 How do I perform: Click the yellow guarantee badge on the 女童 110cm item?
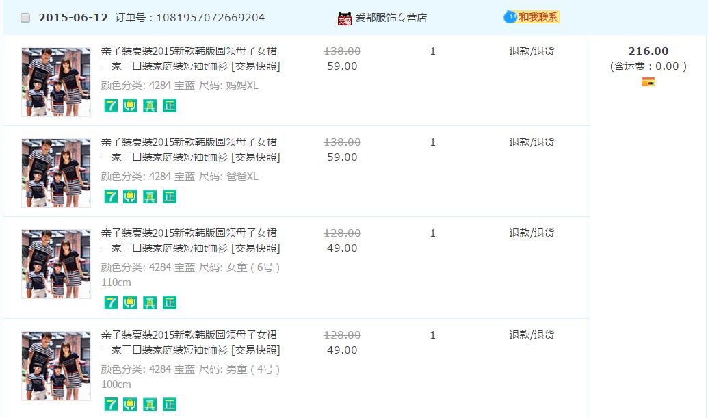[130, 302]
